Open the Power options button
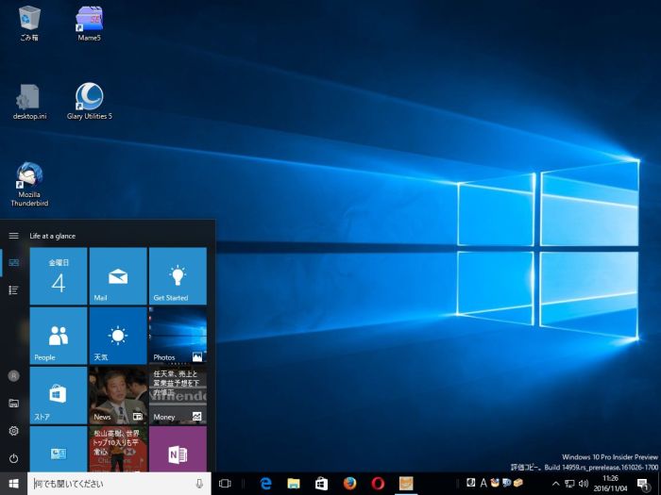The width and height of the screenshot is (661, 495). pos(13,458)
